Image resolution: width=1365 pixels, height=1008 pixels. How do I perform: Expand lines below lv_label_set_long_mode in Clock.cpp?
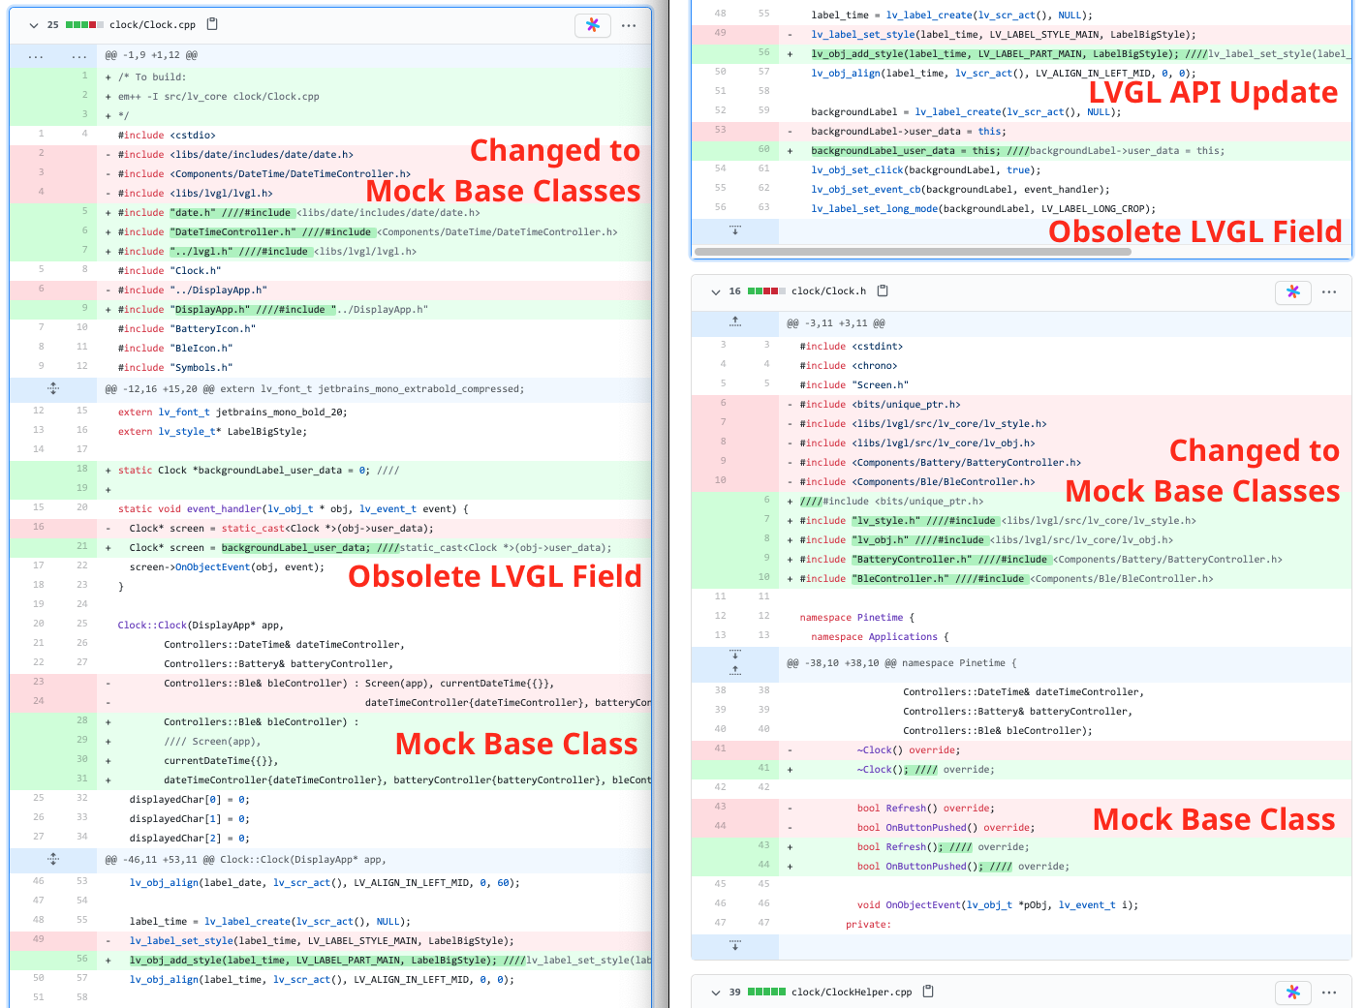[x=734, y=230]
